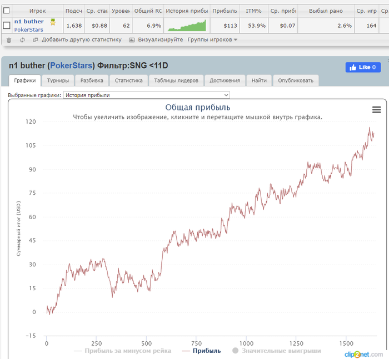Screen dimensions: 389x359
Task: Toggle Прибыль за минусом рейка legend series
Action: pyautogui.click(x=123, y=351)
